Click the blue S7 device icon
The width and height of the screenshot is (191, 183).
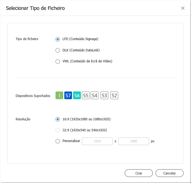68,95
